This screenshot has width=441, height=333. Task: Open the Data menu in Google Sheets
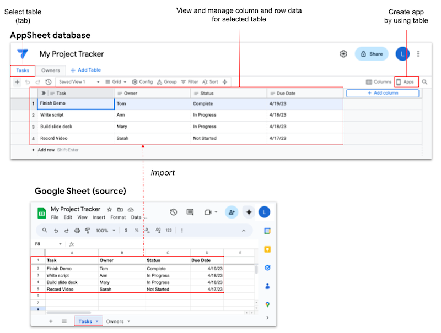[x=136, y=217]
